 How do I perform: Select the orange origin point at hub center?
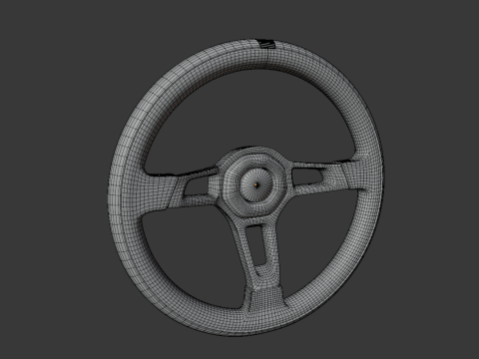click(255, 185)
